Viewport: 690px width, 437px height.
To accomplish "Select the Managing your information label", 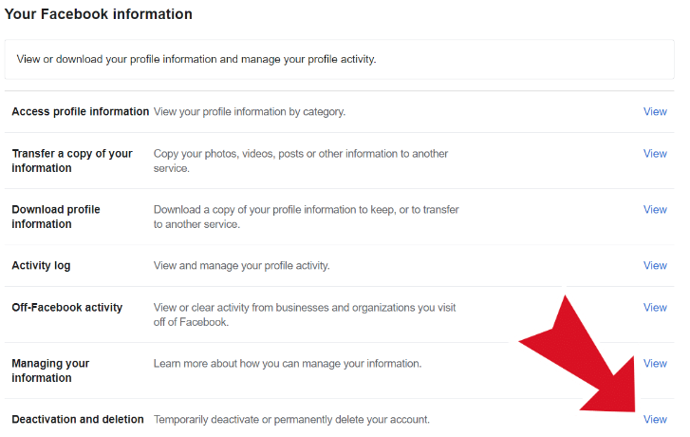I will [x=50, y=370].
